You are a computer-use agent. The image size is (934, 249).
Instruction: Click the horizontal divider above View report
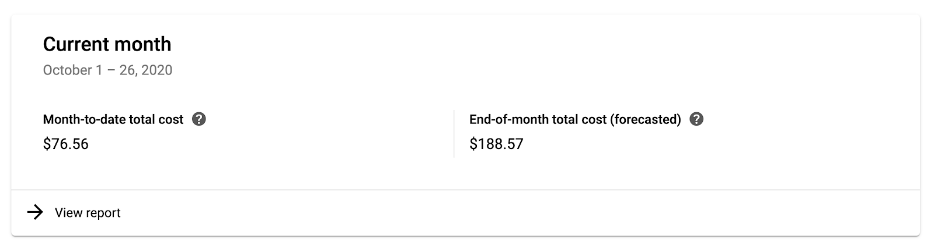pyautogui.click(x=465, y=190)
